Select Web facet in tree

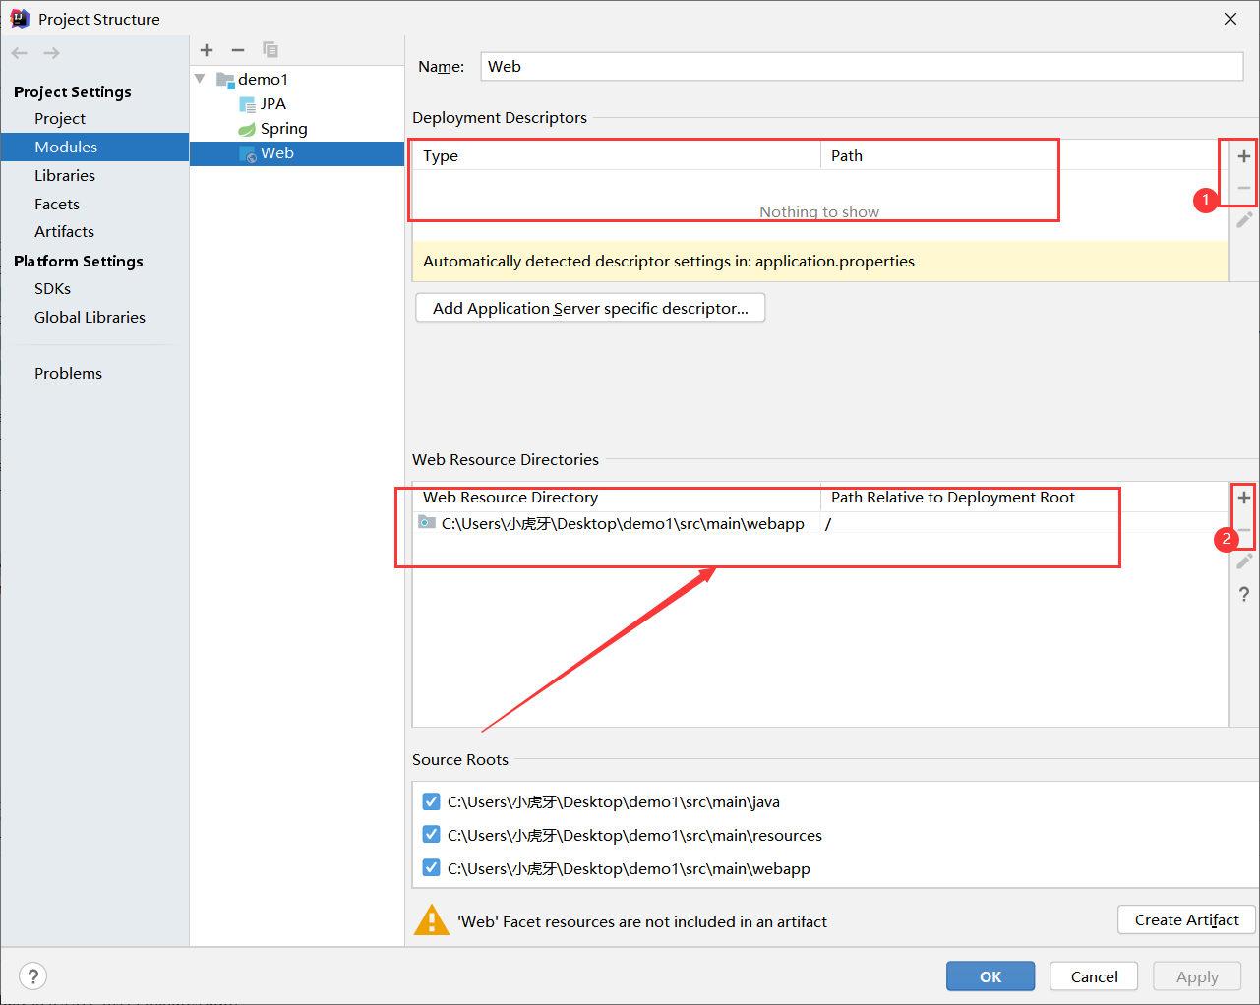pos(277,153)
